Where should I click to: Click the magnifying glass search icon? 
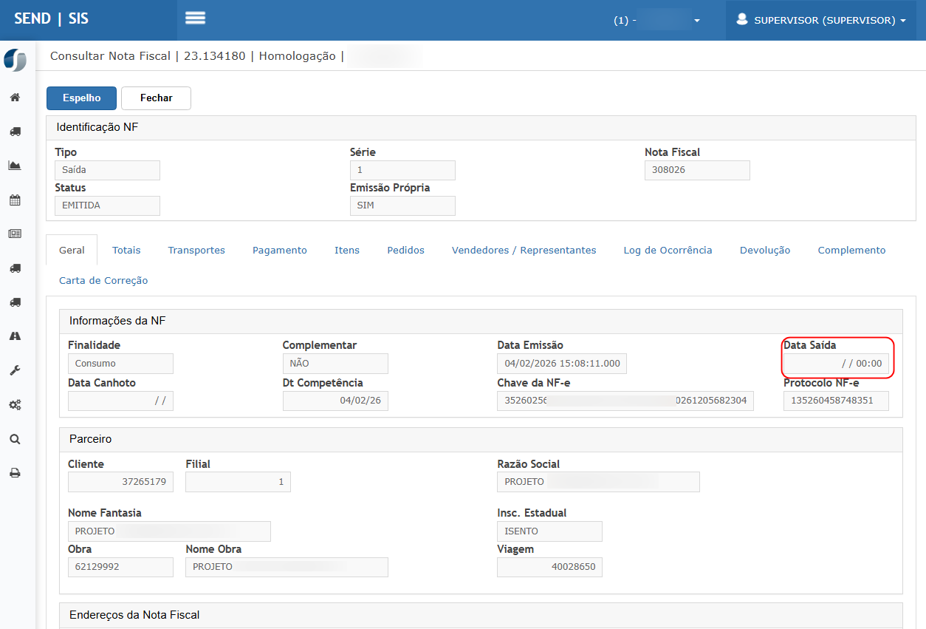click(15, 439)
